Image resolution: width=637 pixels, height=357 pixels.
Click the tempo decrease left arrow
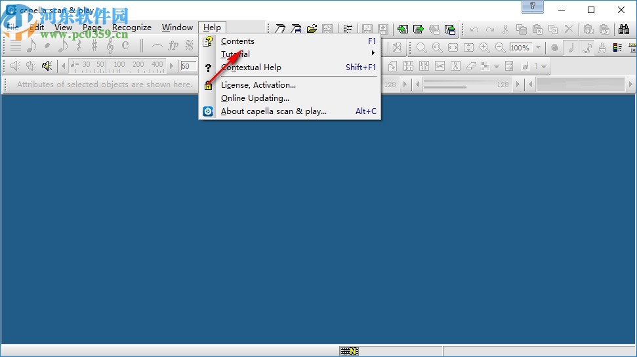pos(64,66)
